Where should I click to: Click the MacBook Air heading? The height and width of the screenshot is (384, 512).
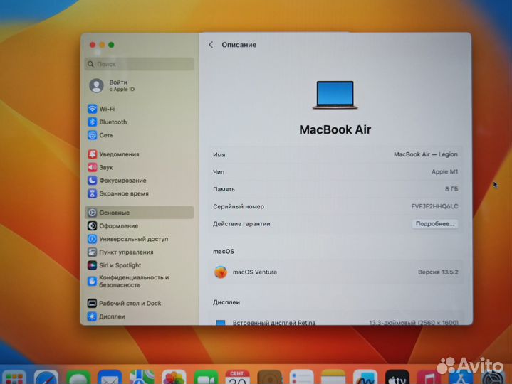[x=335, y=129]
